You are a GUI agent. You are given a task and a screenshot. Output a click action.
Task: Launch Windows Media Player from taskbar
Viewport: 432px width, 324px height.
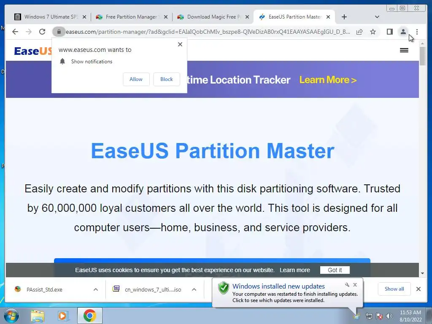pyautogui.click(x=63, y=316)
